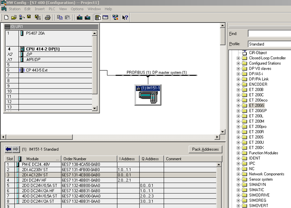Open the PLC menu
Screen dimensions: 291x208
tap(51, 9)
